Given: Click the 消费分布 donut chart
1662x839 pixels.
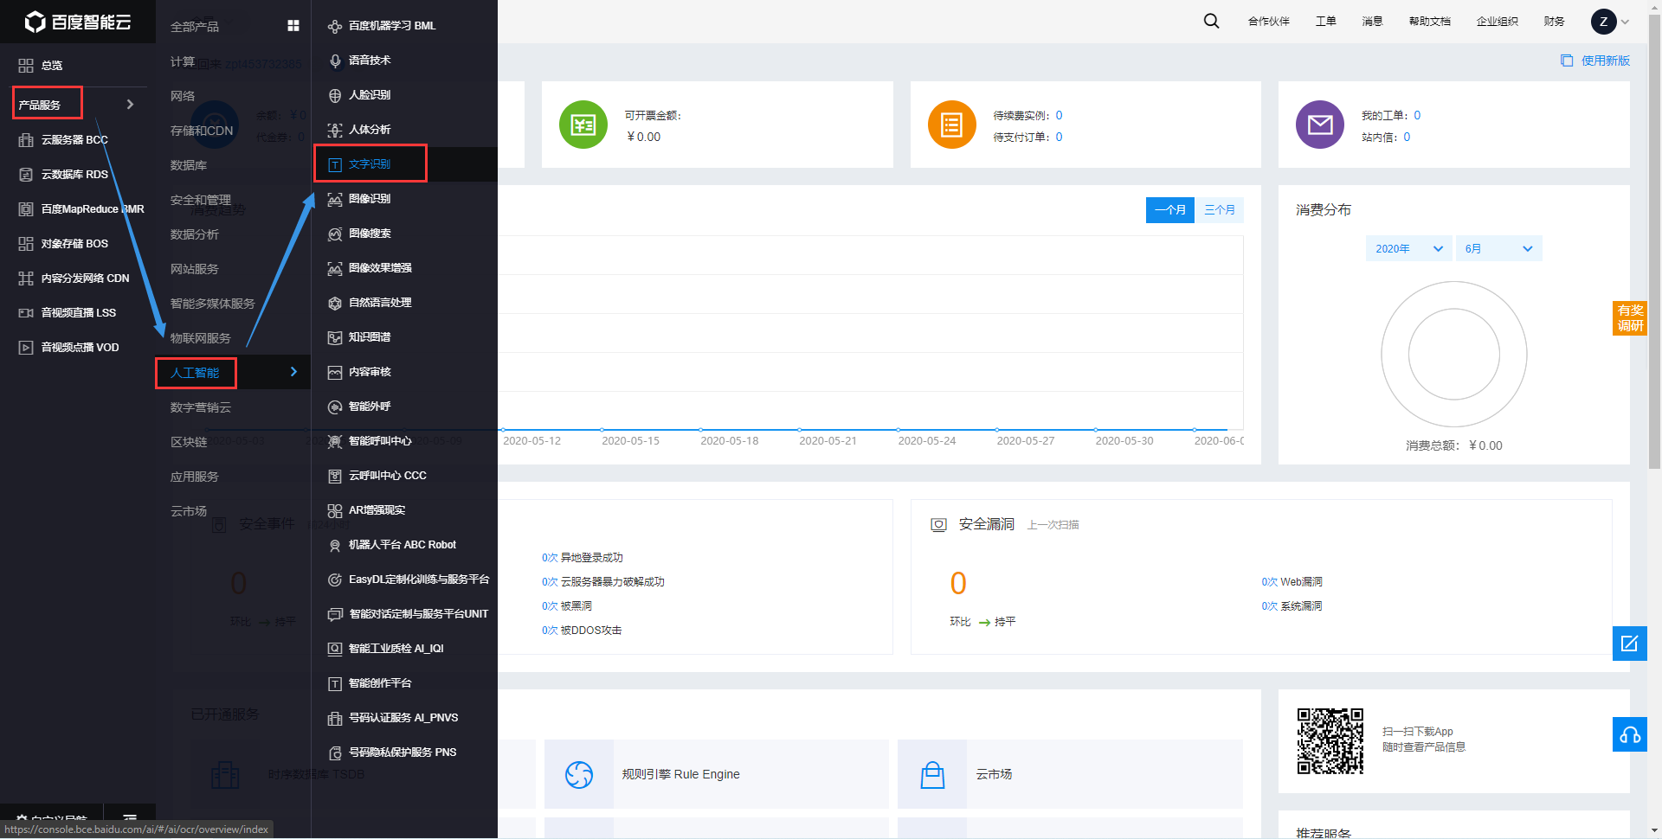Looking at the screenshot, I should point(1454,354).
